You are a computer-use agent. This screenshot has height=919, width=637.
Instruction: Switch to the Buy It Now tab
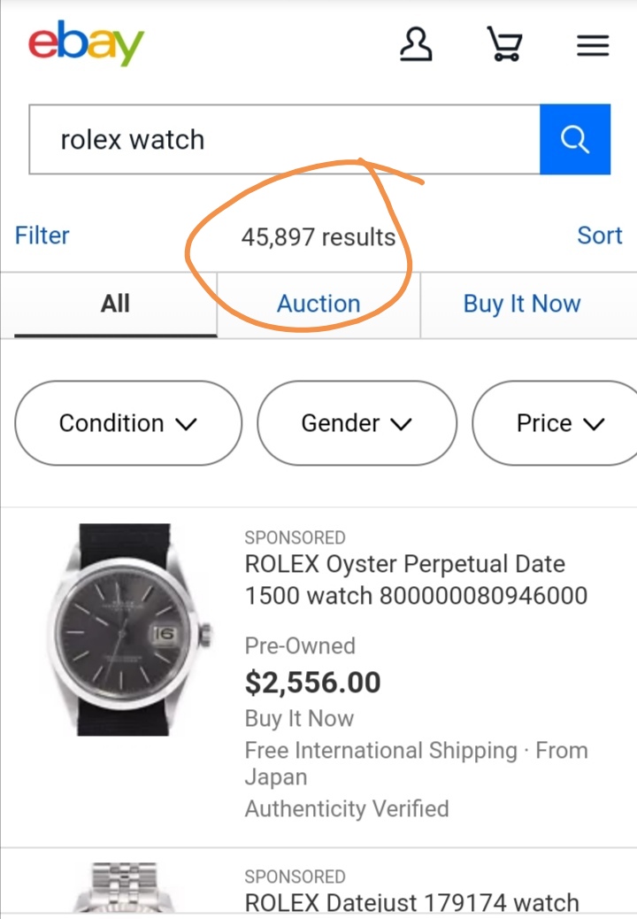522,305
